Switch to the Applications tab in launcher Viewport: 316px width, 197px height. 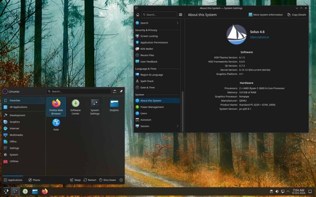click(x=13, y=180)
